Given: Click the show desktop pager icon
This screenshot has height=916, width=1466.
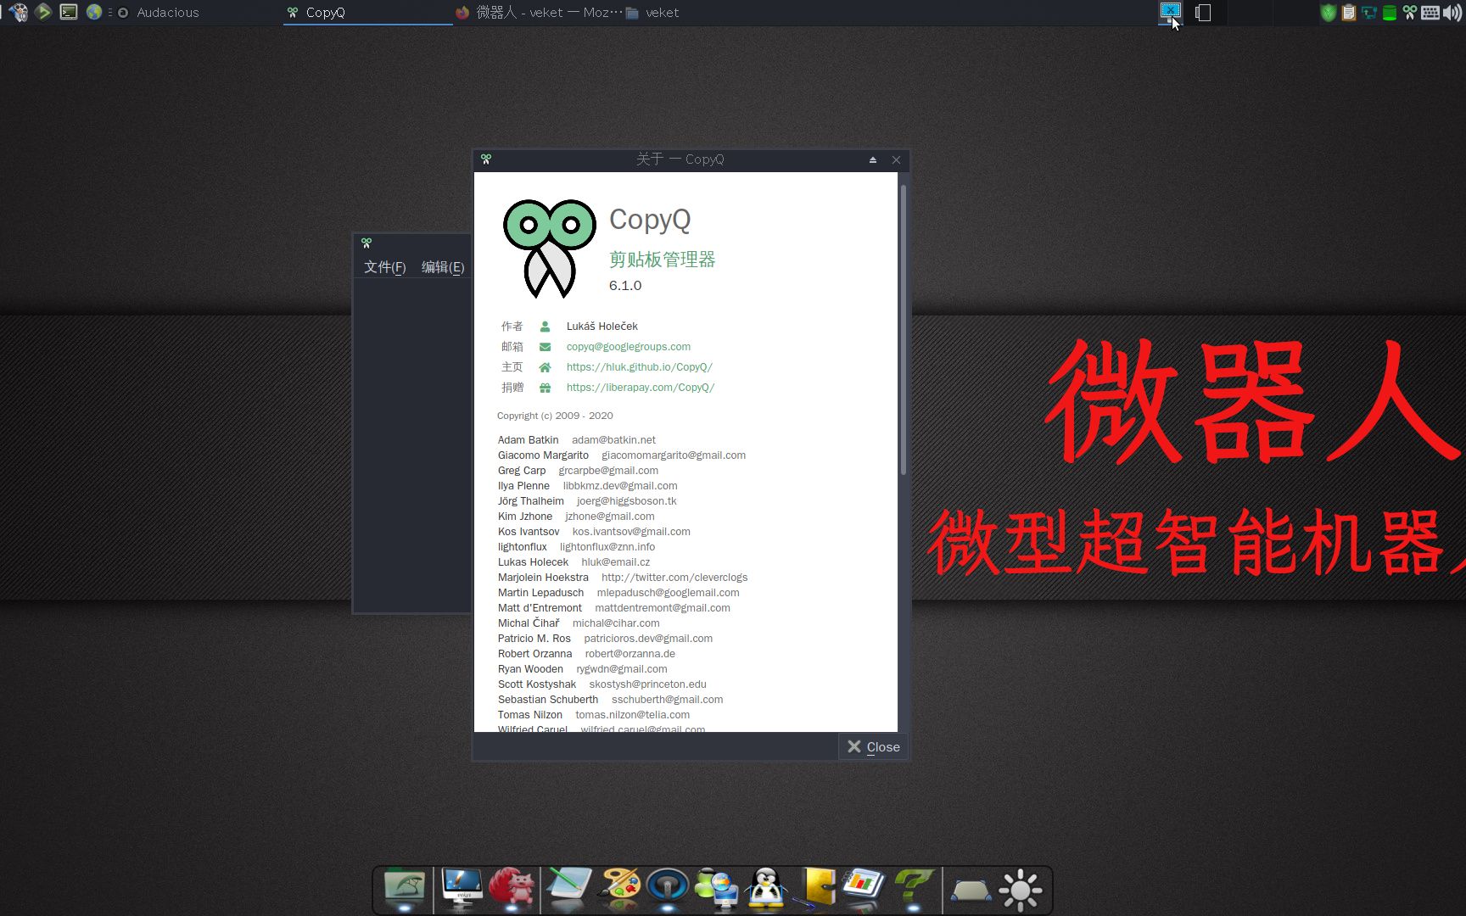Looking at the screenshot, I should tap(1203, 12).
